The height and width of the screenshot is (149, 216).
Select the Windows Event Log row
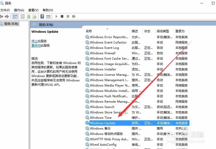tap(137, 48)
